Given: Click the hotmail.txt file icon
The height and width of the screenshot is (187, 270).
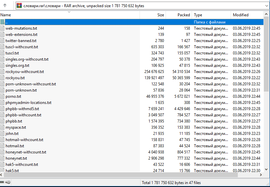Looking at the screenshot, I should [x=3, y=146].
